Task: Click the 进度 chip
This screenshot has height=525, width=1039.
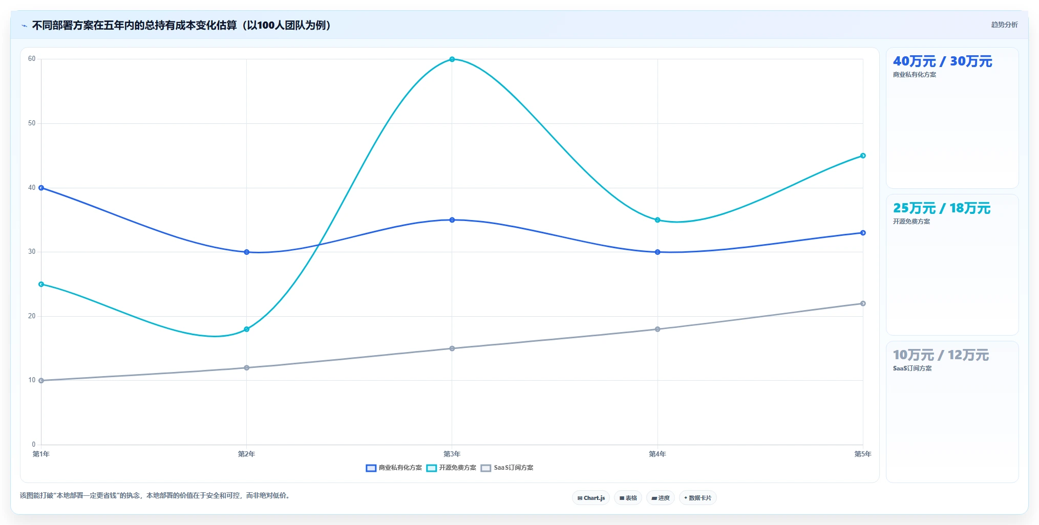Action: (661, 498)
